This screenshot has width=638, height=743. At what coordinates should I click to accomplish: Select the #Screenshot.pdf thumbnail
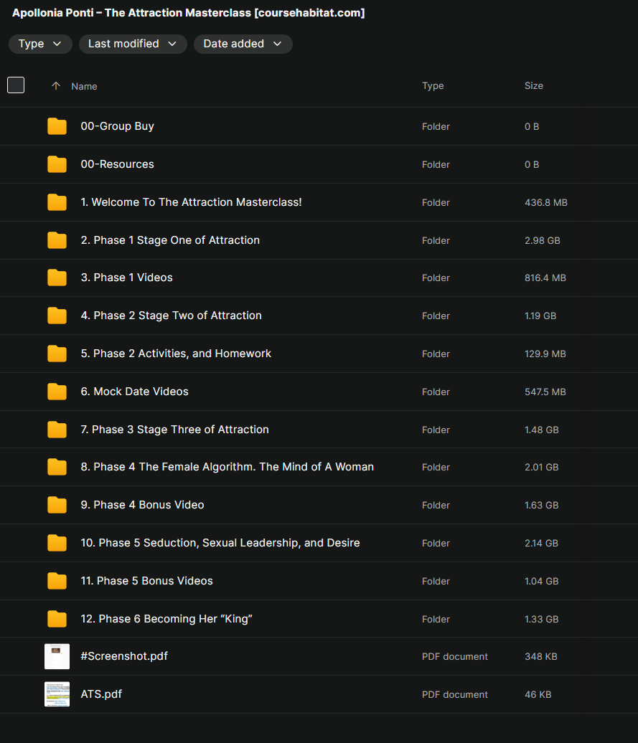[57, 656]
